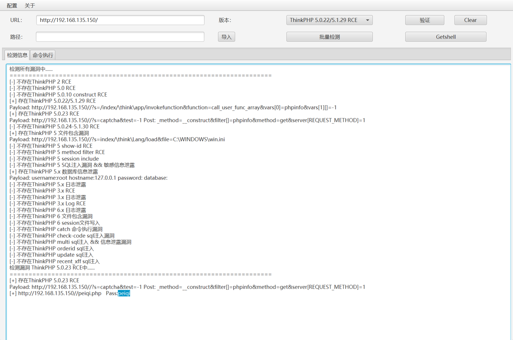Click the '不存在ThinkPHP 5 method filter RCE' line
Viewport: 513px width, 340px height.
[57, 152]
